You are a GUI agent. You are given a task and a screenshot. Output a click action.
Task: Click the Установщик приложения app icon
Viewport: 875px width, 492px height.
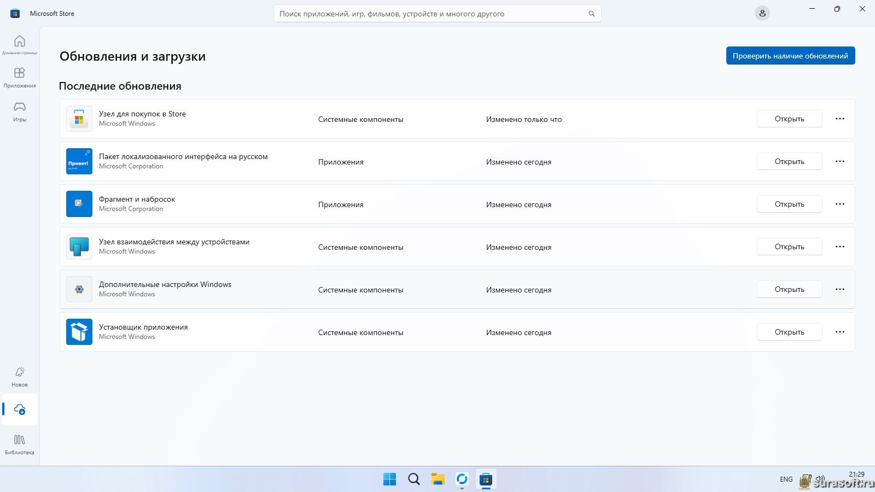pos(79,332)
